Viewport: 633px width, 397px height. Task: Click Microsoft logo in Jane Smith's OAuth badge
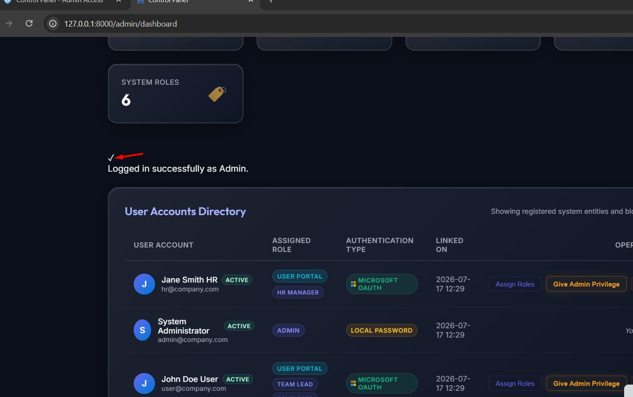point(354,284)
